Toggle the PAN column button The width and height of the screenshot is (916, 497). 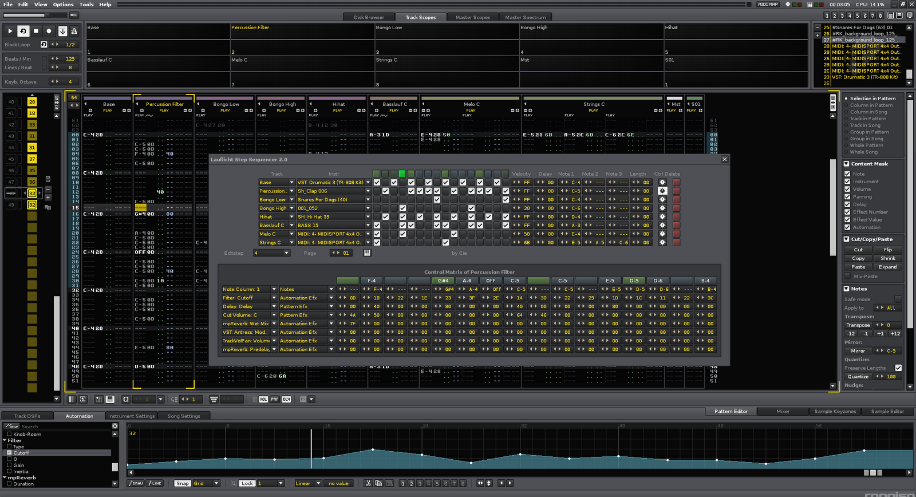coord(275,399)
